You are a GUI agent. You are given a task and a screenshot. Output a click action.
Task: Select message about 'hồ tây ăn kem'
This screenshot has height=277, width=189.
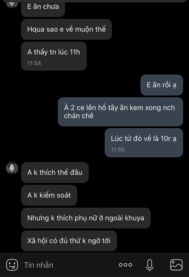(120, 112)
